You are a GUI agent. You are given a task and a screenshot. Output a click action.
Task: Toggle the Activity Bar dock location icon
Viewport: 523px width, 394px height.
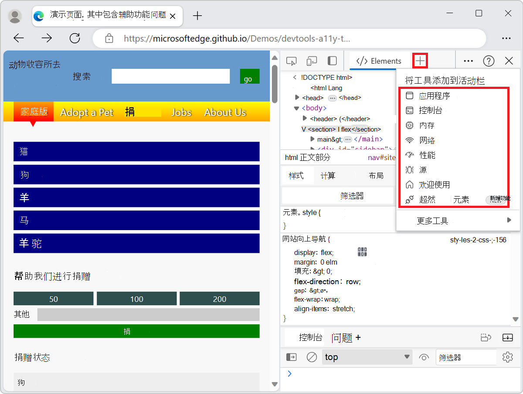(332, 61)
